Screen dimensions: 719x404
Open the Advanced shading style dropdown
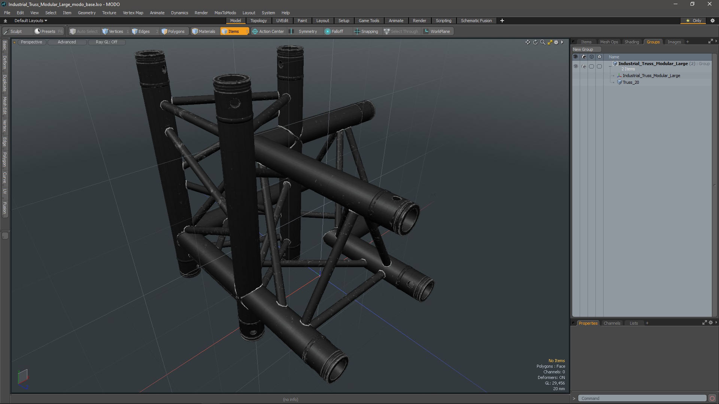67,42
